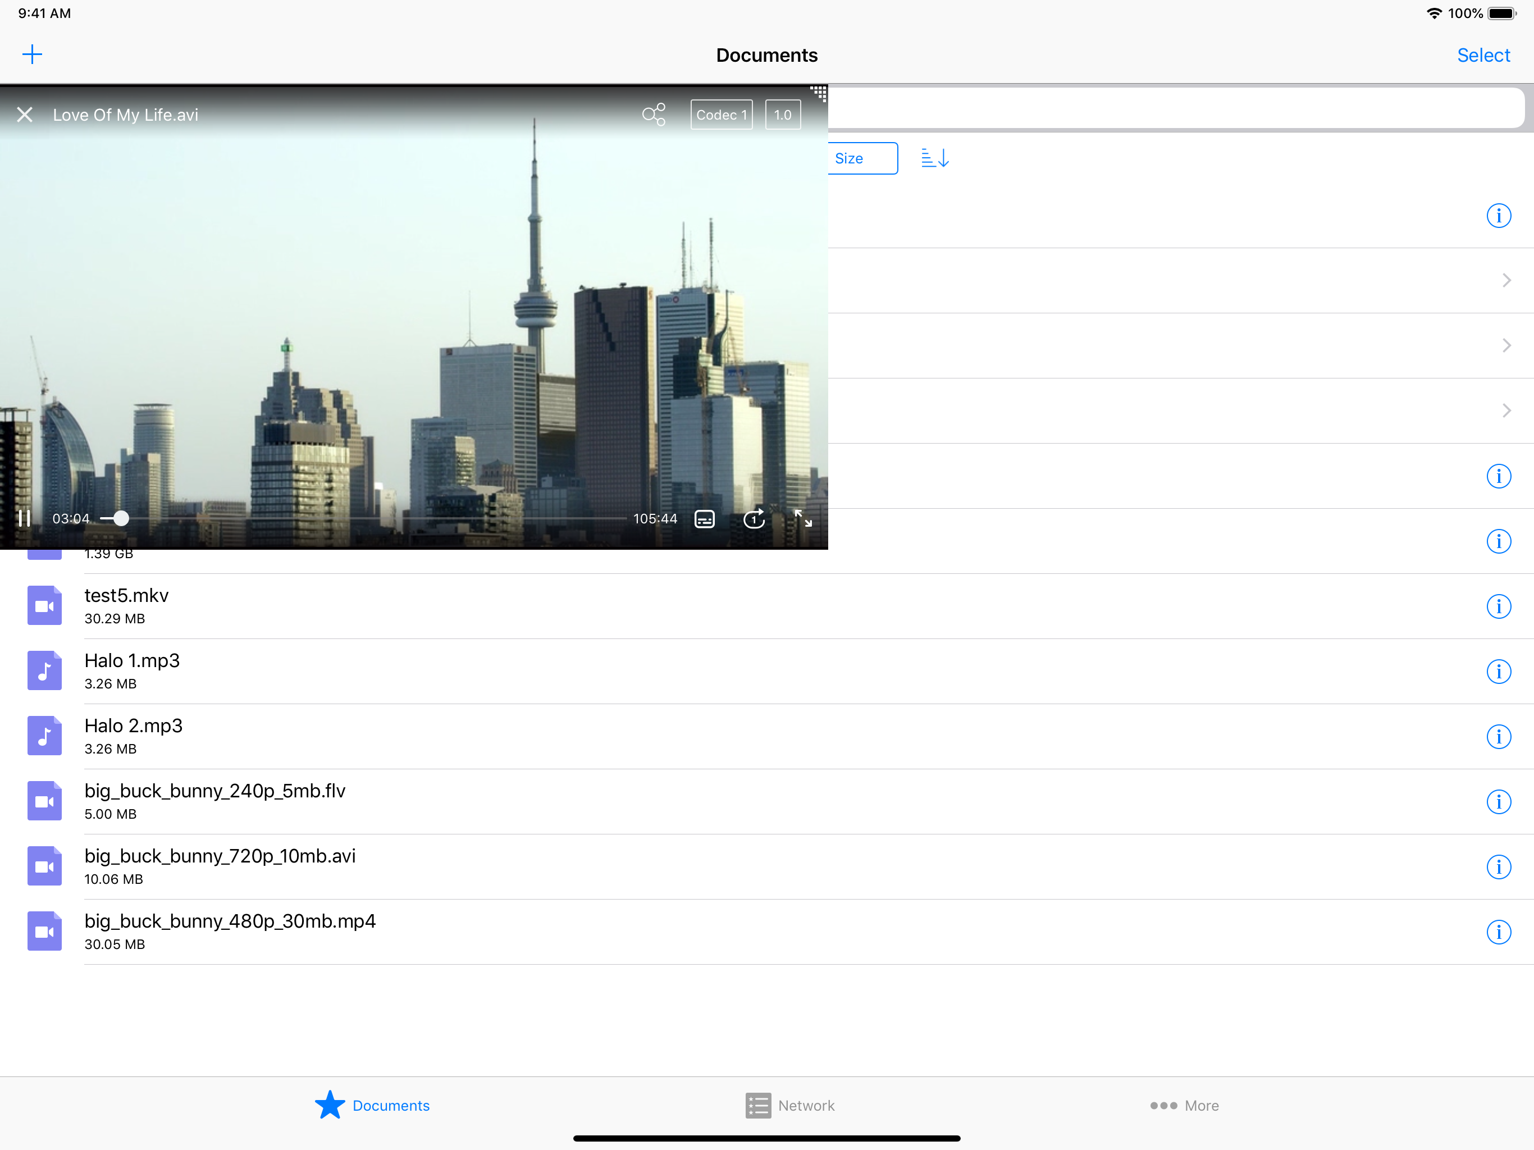
Task: Switch to the Network tab
Action: 790,1105
